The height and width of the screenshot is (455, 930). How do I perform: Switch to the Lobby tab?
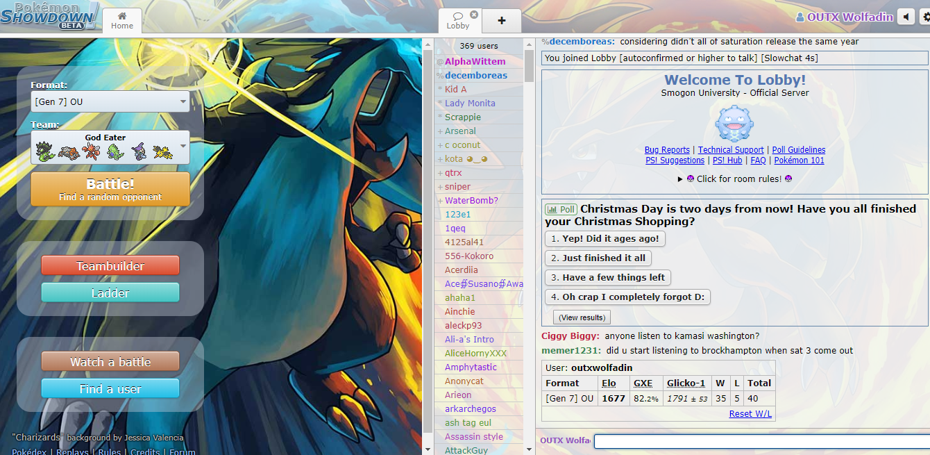[x=458, y=21]
